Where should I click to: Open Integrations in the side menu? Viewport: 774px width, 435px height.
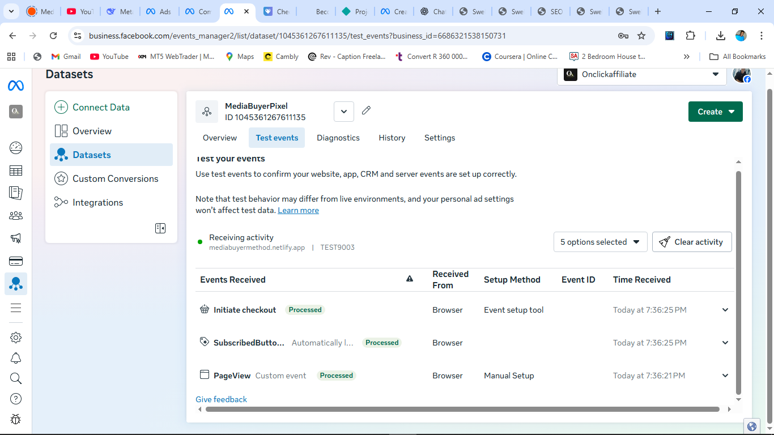[x=111, y=202]
